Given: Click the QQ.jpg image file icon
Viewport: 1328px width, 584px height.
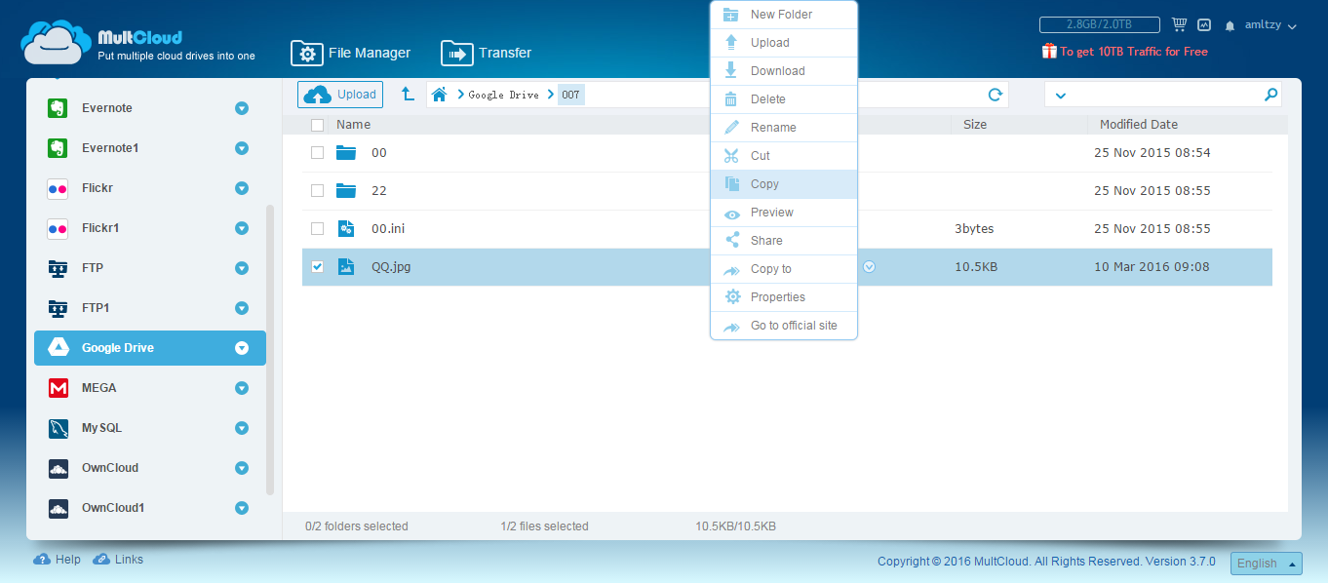Looking at the screenshot, I should tap(346, 267).
